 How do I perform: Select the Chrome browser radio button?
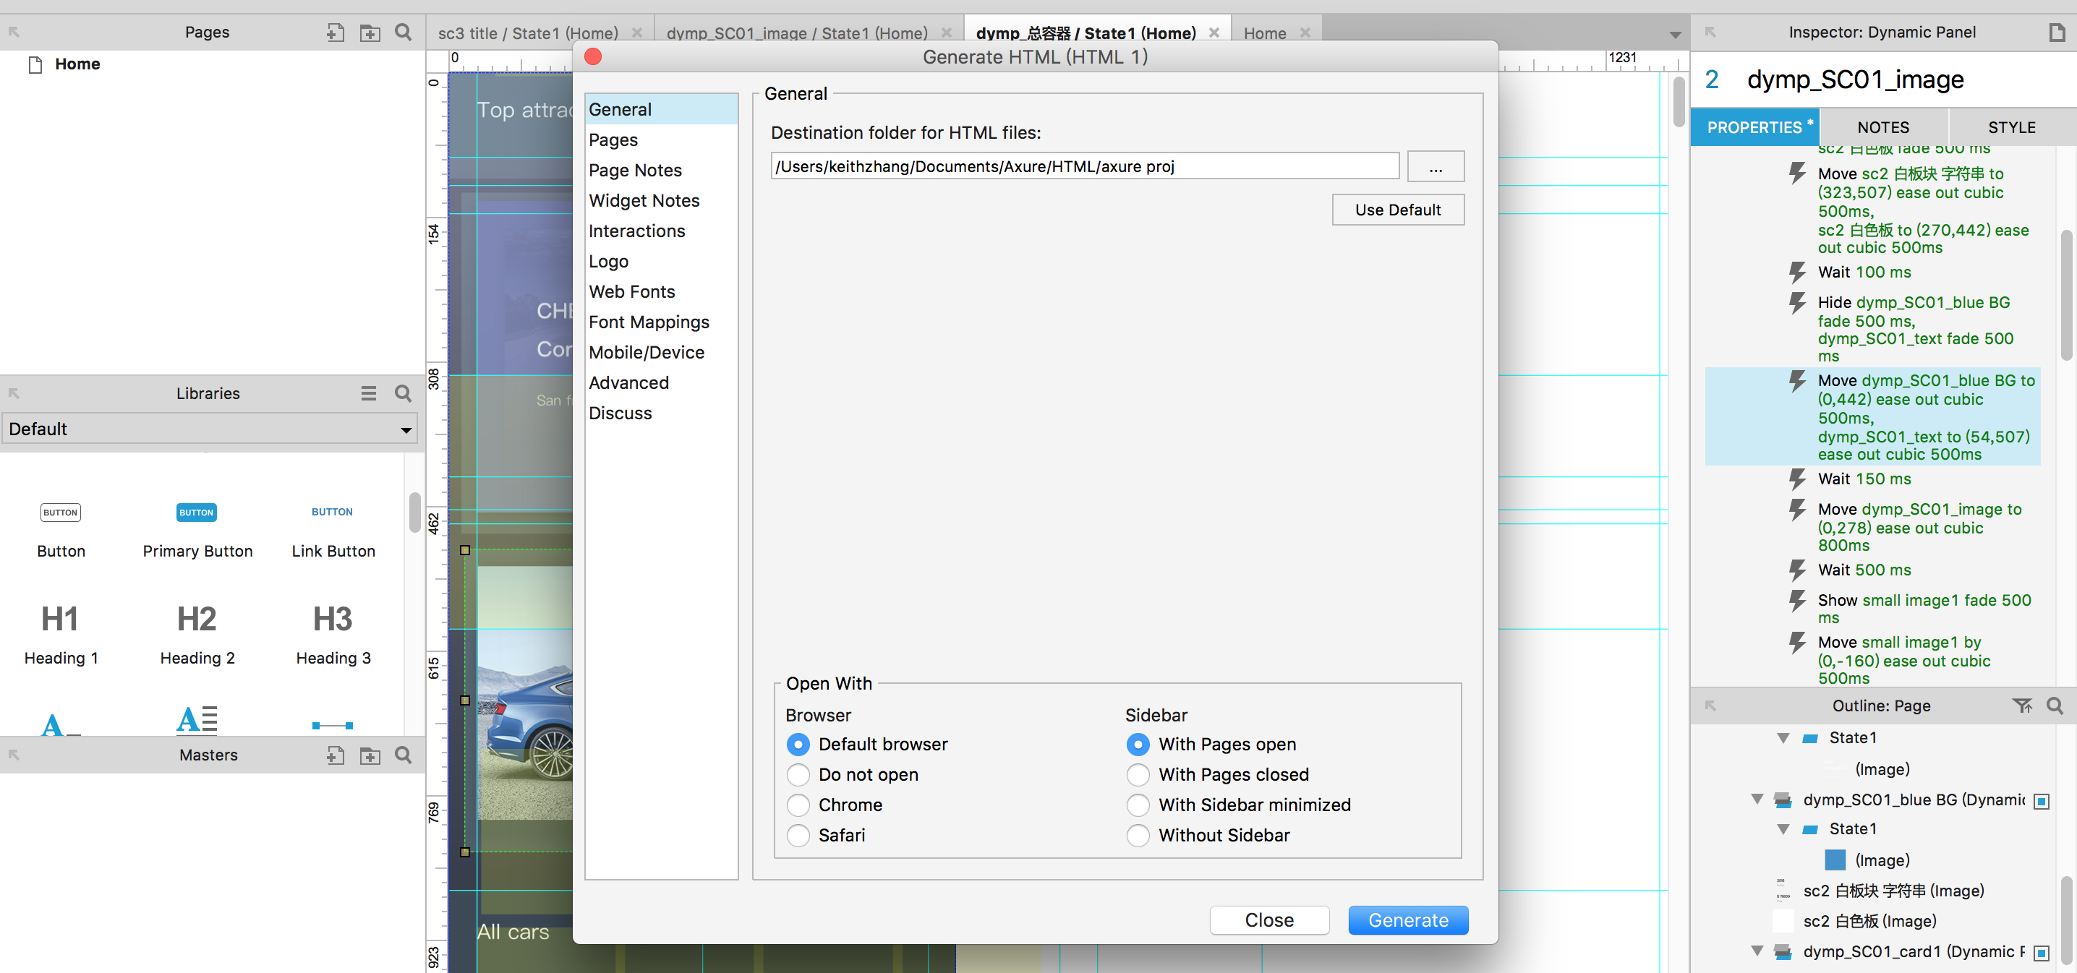coord(798,805)
